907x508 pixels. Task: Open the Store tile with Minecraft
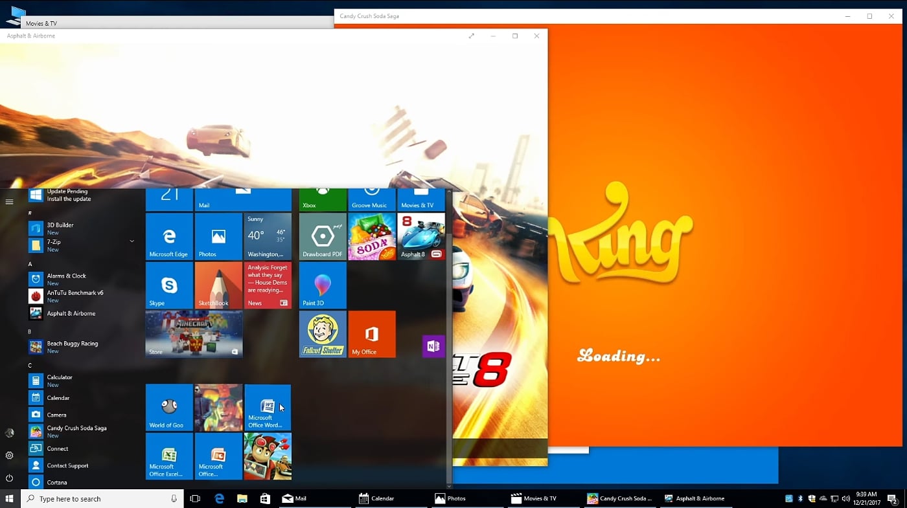pyautogui.click(x=194, y=334)
